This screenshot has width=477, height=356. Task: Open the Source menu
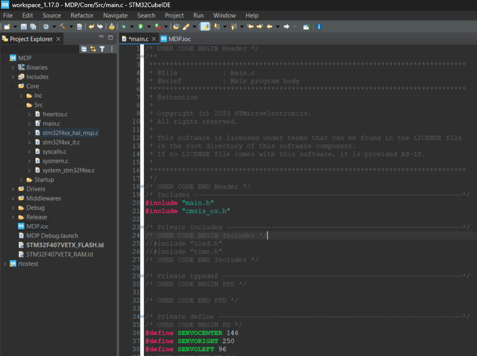[x=52, y=16]
